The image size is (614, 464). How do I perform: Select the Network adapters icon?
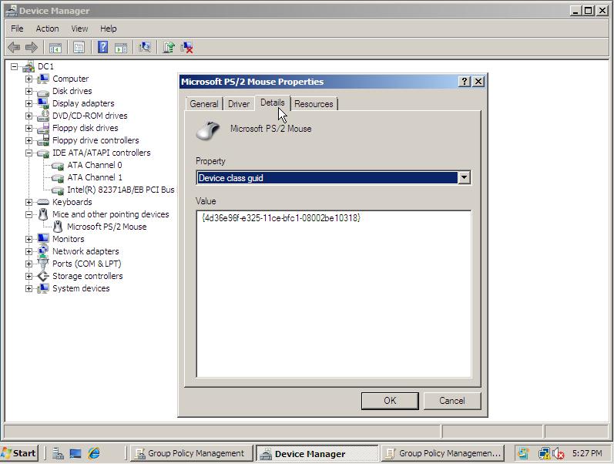point(42,251)
